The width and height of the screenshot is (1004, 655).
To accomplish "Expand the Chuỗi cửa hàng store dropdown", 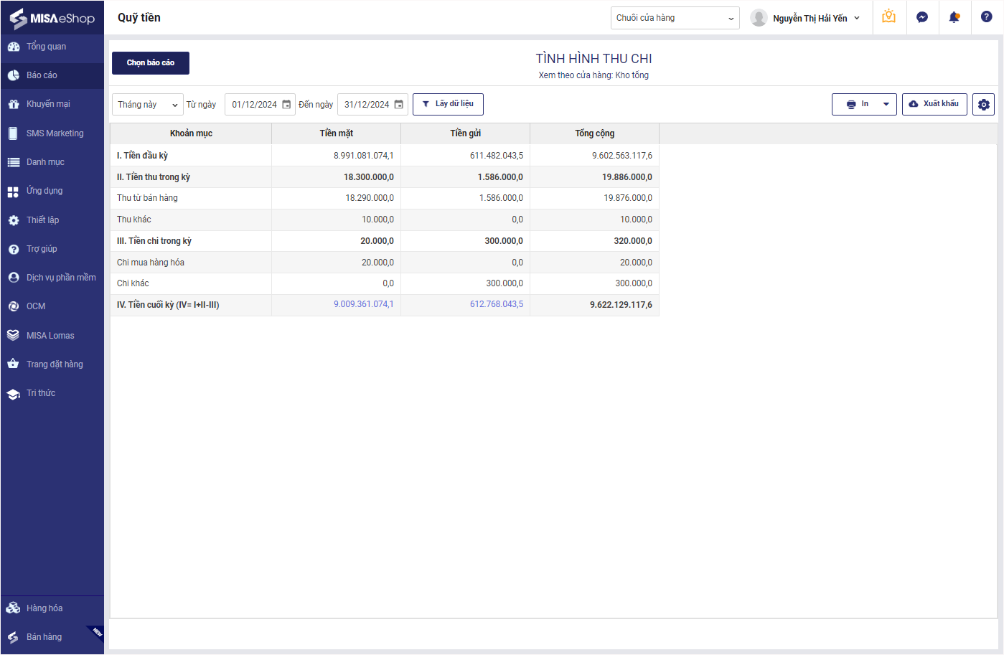I will point(675,18).
